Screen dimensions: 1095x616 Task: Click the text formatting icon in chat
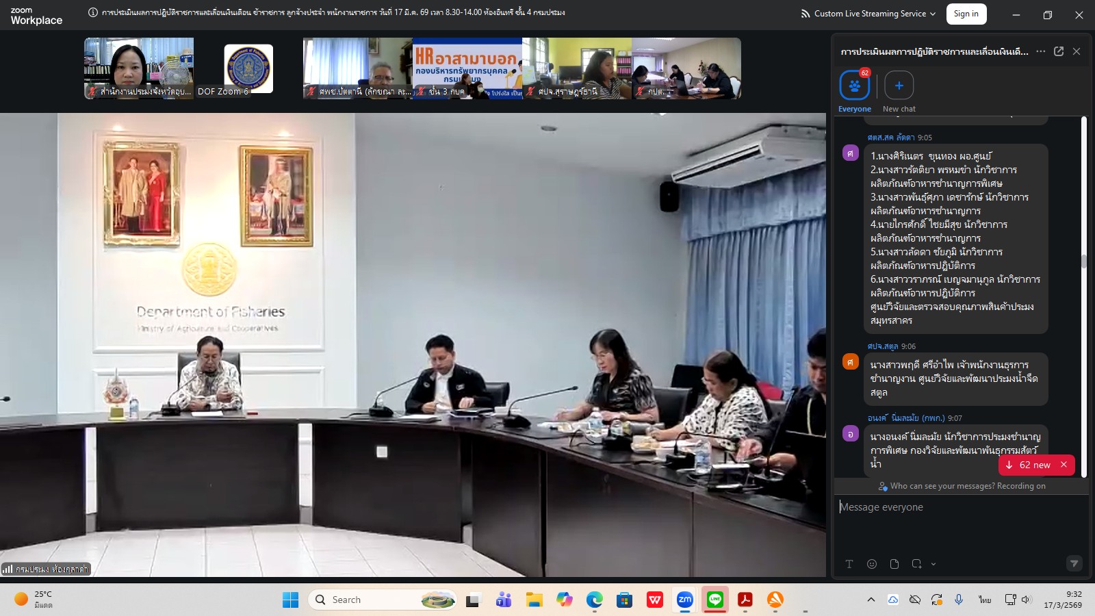pos(849,564)
